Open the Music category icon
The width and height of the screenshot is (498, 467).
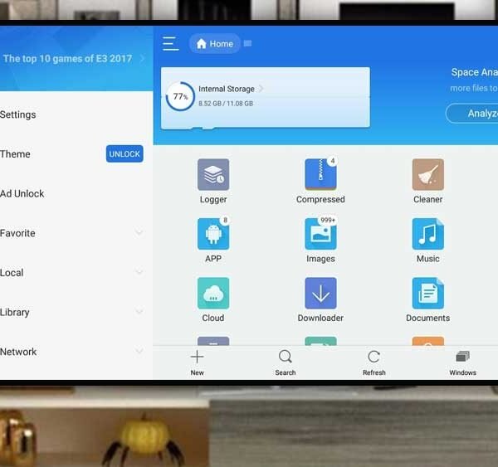pos(427,234)
